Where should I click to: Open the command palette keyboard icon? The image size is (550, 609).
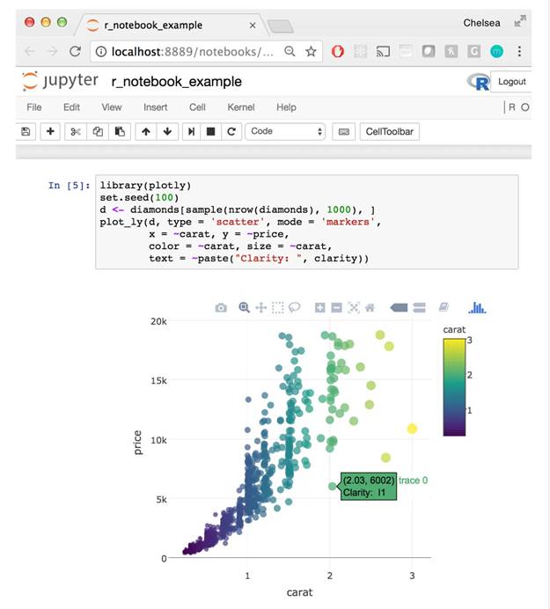point(344,131)
